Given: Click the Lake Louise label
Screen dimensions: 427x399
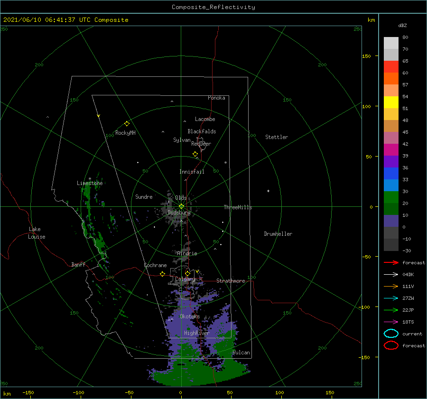Looking at the screenshot, I should click(37, 233).
